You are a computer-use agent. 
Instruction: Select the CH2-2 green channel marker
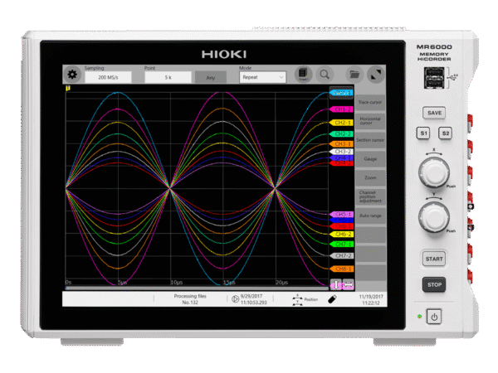coord(341,133)
